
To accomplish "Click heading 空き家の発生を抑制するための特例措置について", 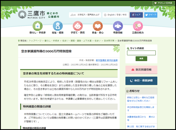I will click(x=53, y=74).
